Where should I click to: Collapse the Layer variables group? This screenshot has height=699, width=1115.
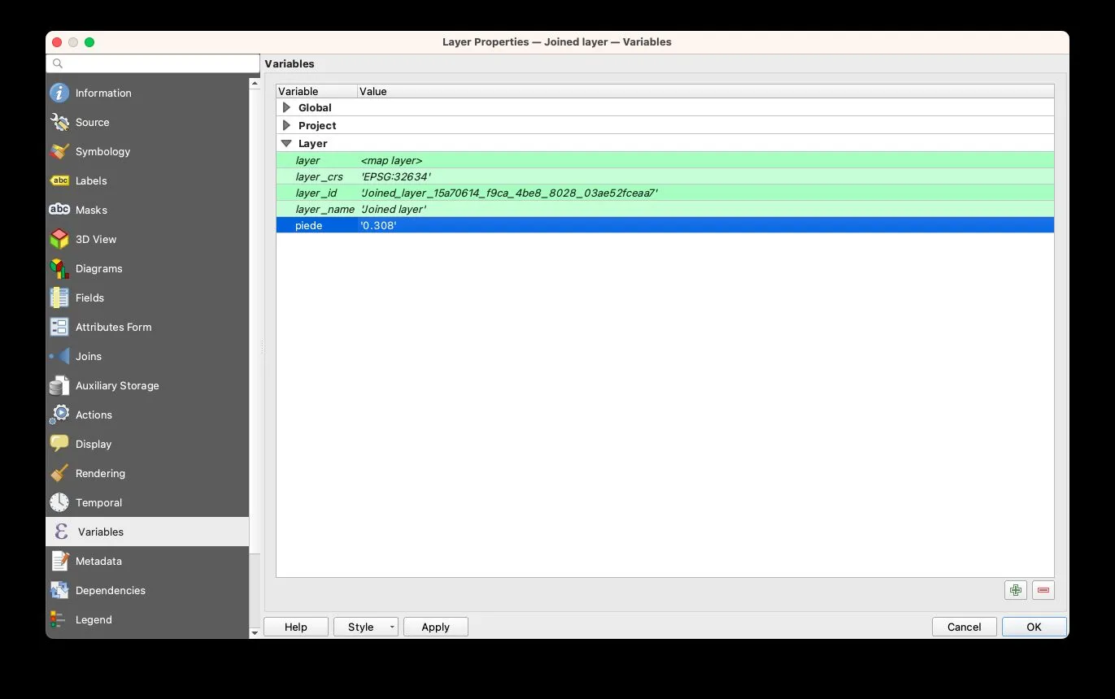coord(286,143)
